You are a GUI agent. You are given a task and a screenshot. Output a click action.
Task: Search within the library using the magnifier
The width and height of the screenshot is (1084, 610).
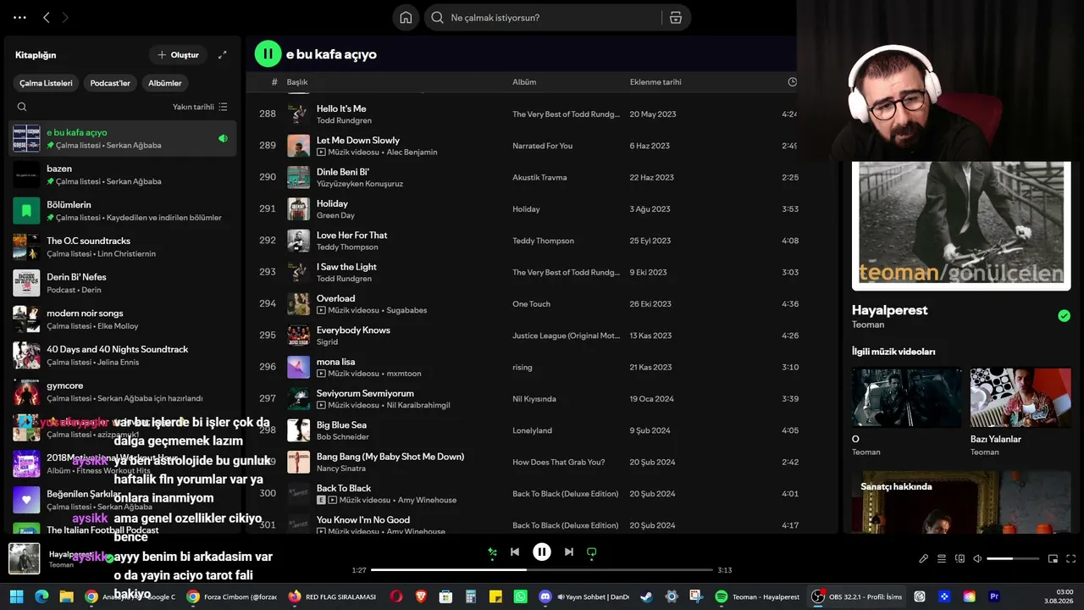(x=22, y=107)
